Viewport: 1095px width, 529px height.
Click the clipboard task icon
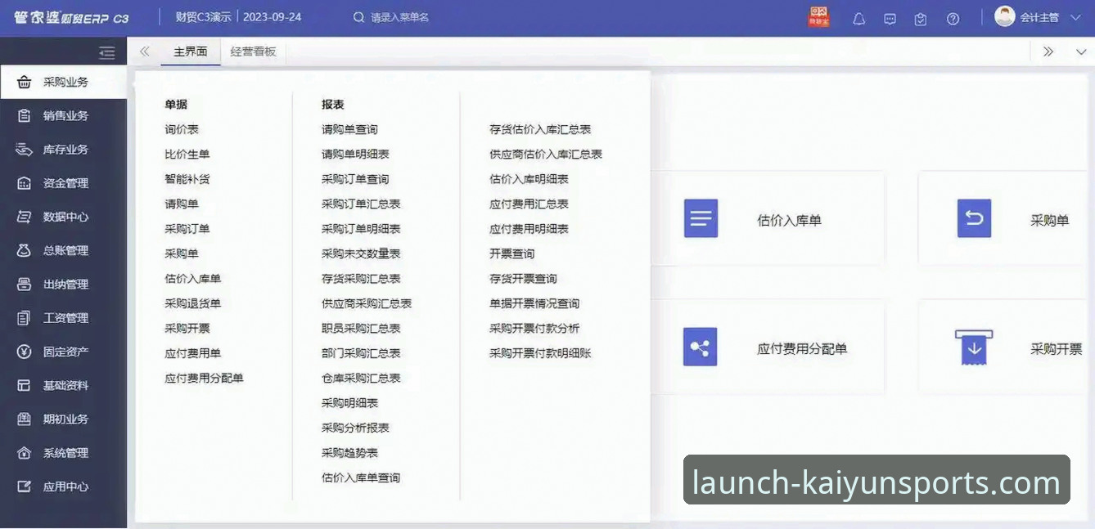click(920, 17)
